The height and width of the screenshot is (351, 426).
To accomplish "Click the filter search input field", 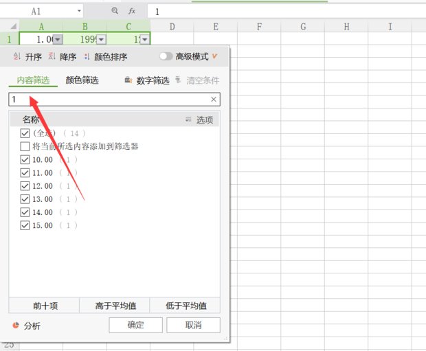I will tap(114, 100).
